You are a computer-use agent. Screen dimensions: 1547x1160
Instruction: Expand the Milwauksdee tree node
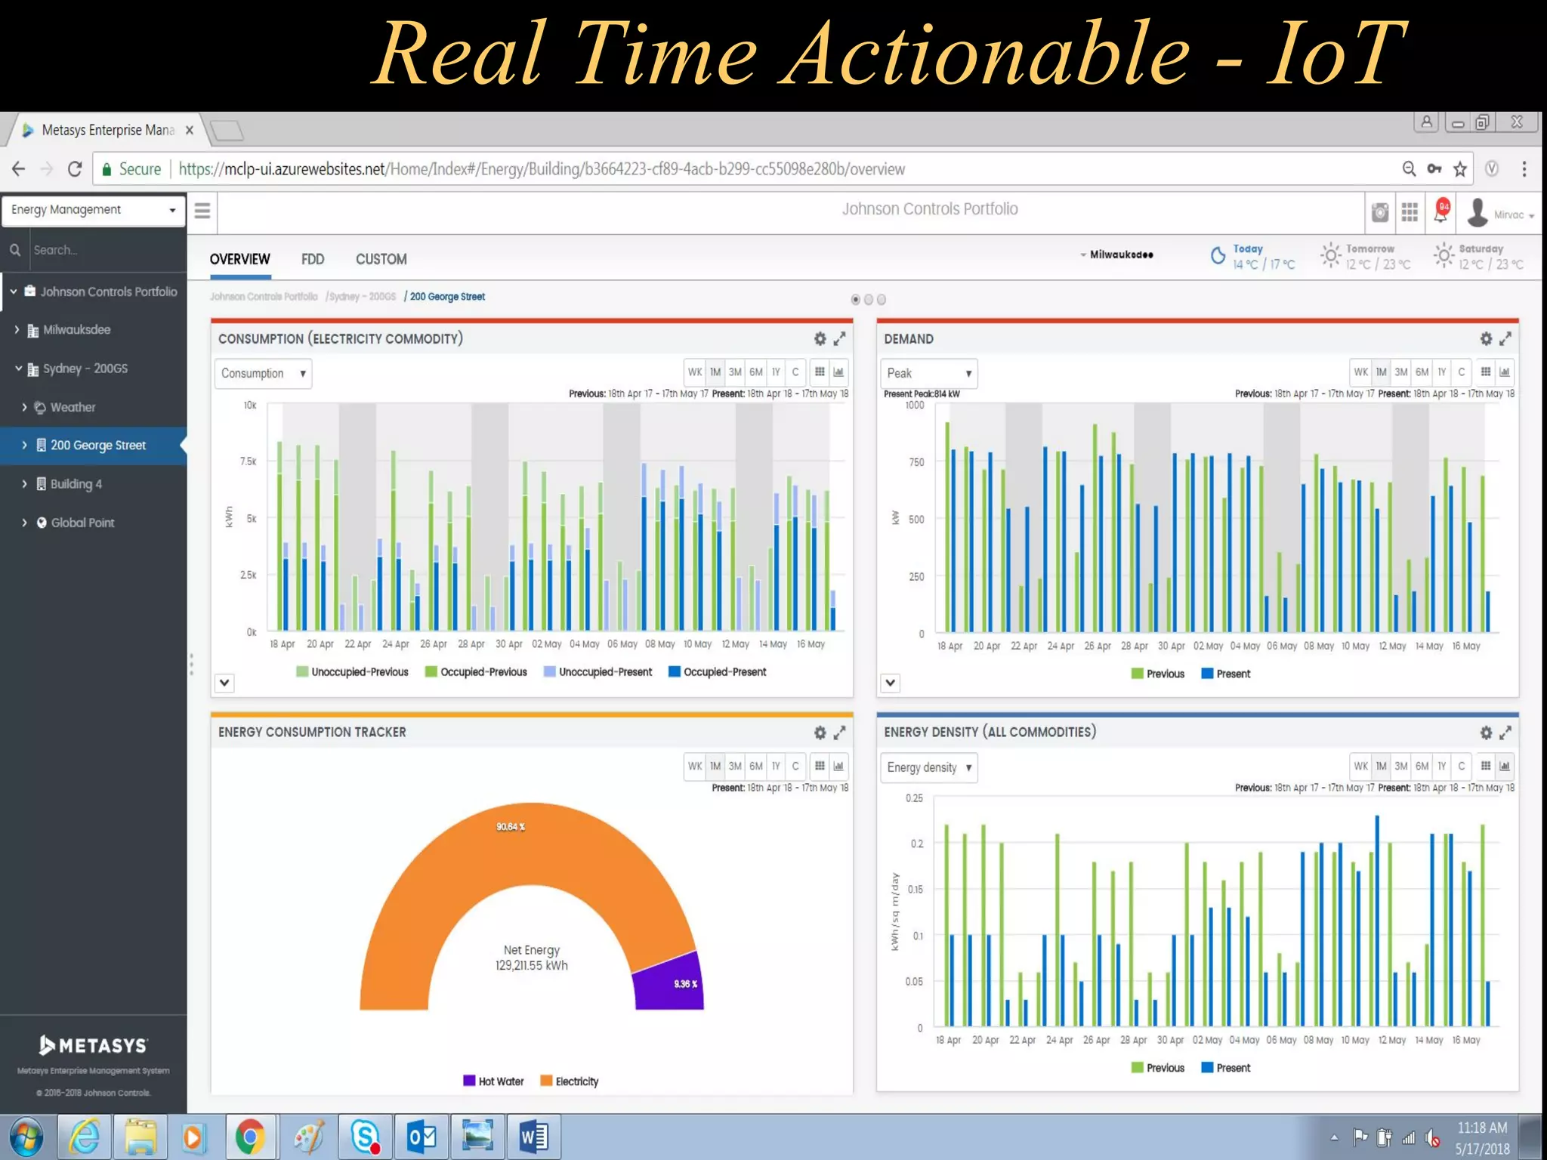(x=17, y=329)
